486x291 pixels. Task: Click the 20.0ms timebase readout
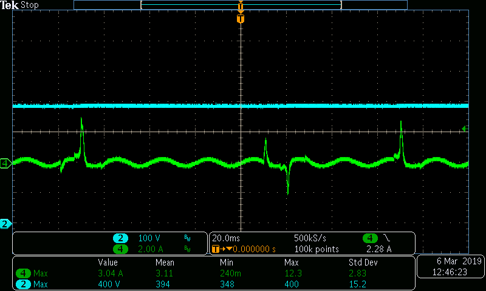pos(226,238)
